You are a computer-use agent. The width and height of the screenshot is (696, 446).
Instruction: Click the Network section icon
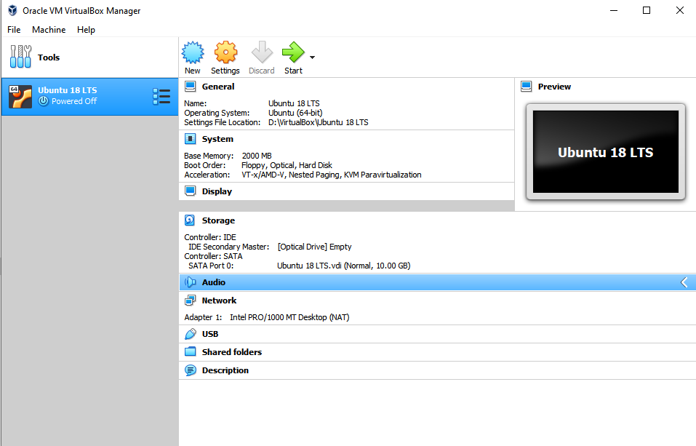click(190, 300)
